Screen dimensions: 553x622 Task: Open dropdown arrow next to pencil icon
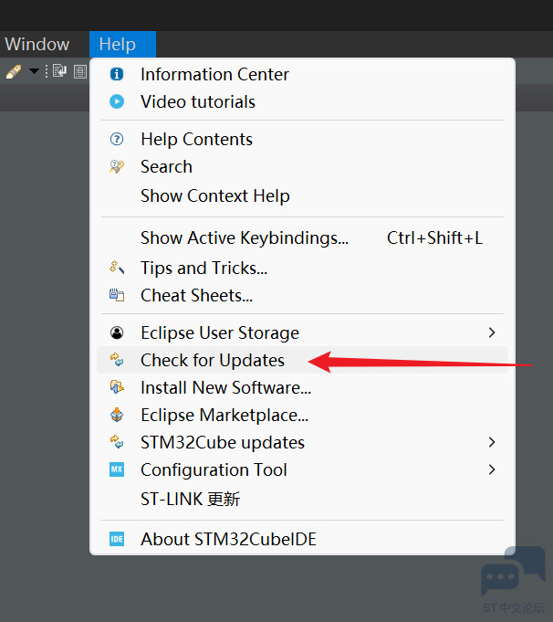tap(34, 71)
